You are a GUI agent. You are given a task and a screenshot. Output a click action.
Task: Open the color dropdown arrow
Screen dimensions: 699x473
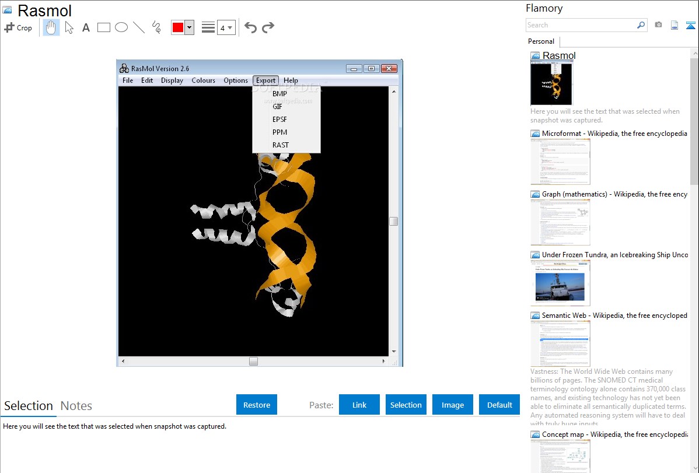point(189,27)
